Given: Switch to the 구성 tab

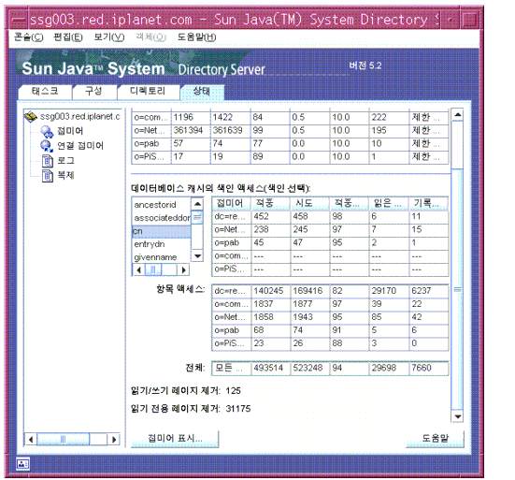Looking at the screenshot, I should [x=94, y=92].
